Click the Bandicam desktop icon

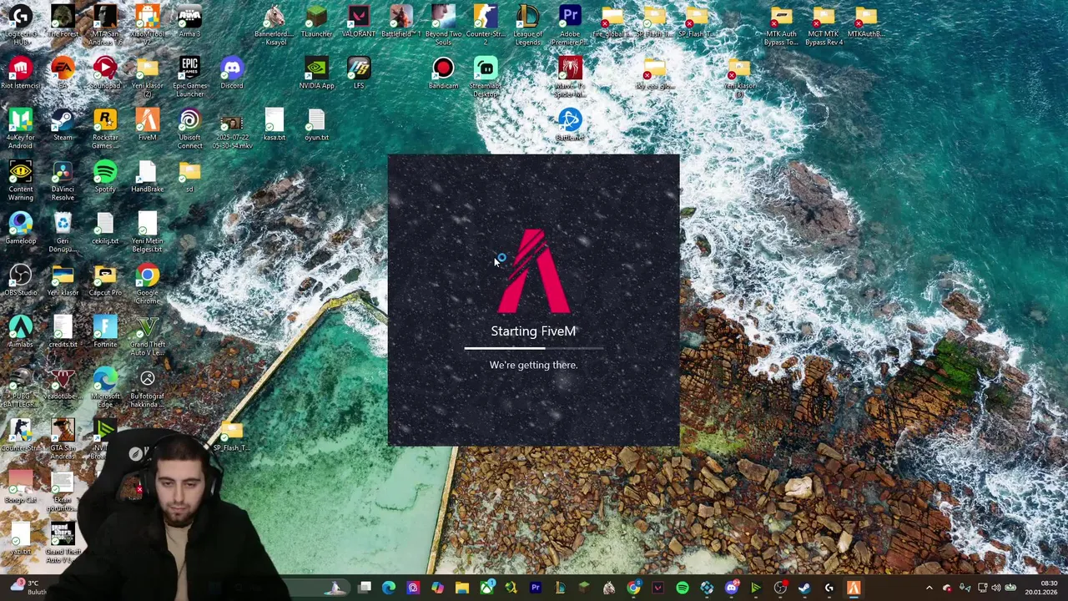[x=443, y=73]
